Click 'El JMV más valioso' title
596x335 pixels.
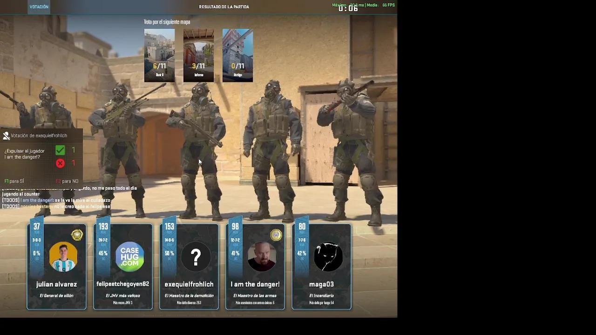coord(123,296)
